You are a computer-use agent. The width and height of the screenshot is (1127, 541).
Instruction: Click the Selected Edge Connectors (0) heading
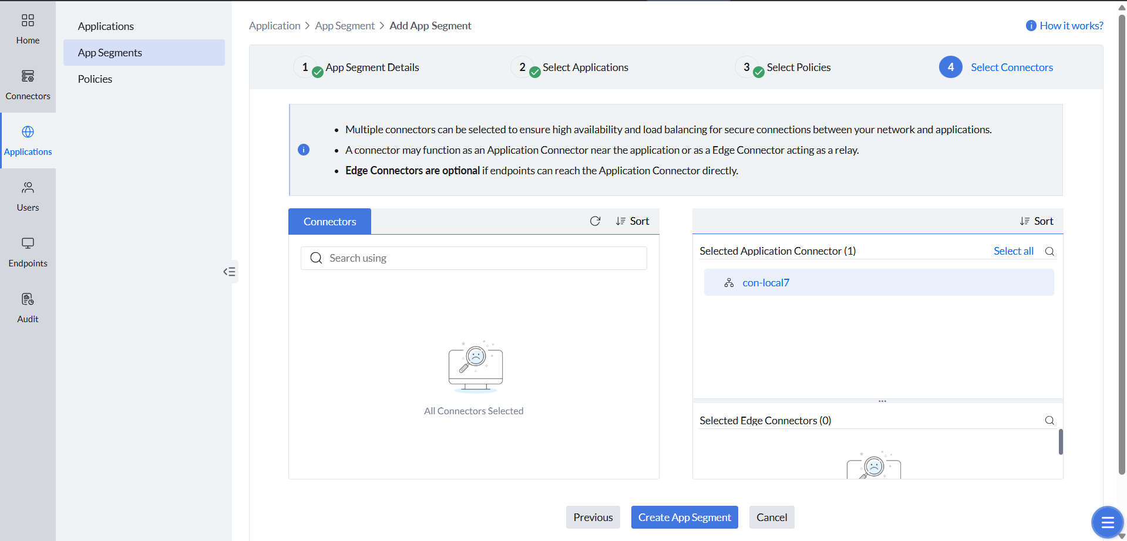[x=765, y=421]
